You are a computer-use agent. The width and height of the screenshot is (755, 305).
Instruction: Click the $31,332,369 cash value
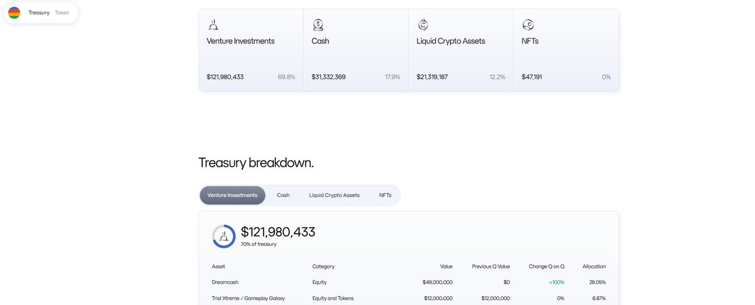(x=328, y=77)
